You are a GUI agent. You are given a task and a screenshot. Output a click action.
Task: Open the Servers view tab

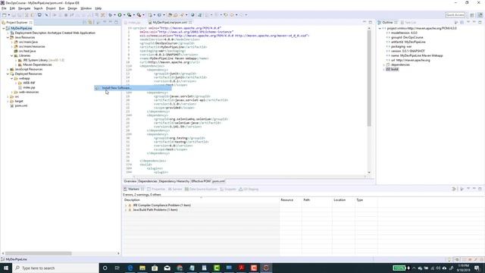[x=175, y=189]
